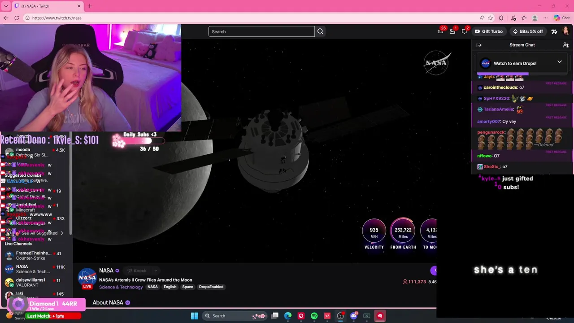Open the dropdown arrow next to Knock
574x323 pixels.
tap(156, 271)
